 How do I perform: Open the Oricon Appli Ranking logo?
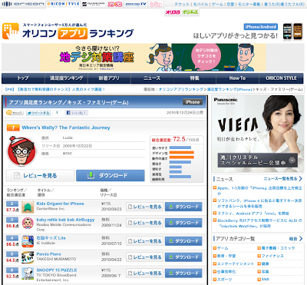(x=68, y=31)
